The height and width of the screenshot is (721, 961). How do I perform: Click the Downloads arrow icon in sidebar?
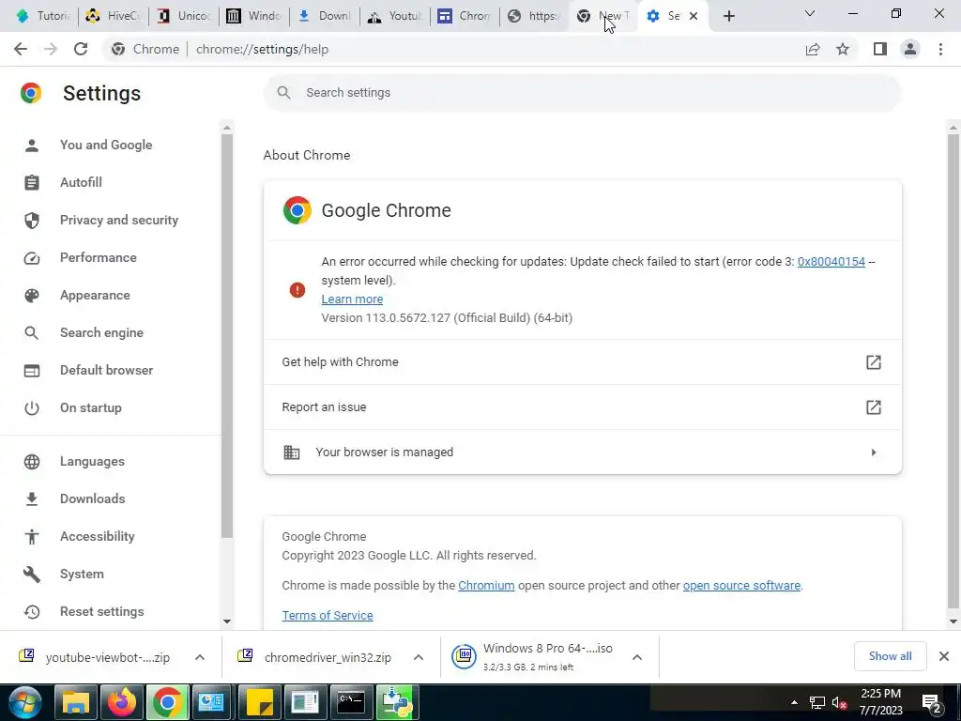(31, 499)
